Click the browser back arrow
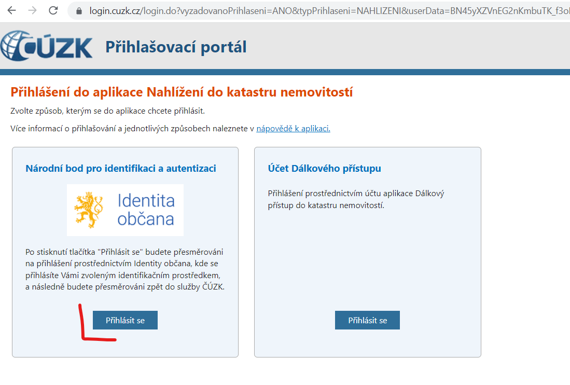 click(11, 10)
